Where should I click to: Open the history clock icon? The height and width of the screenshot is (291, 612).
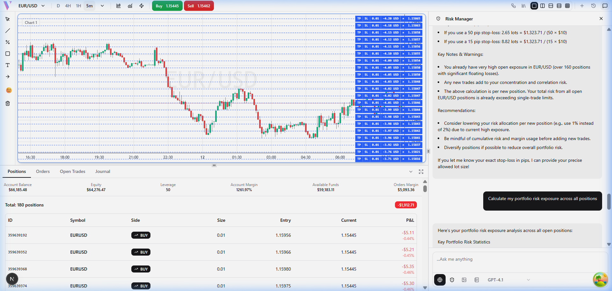pyautogui.click(x=593, y=6)
